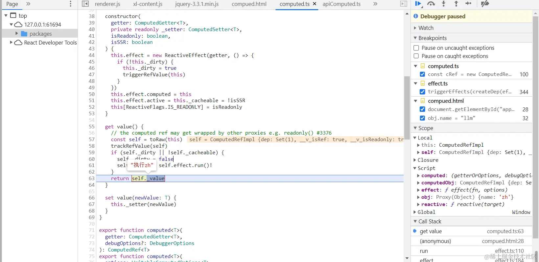This screenshot has height=262, width=539.
Task: Hide the file navigator pane icon
Action: coord(85,4)
